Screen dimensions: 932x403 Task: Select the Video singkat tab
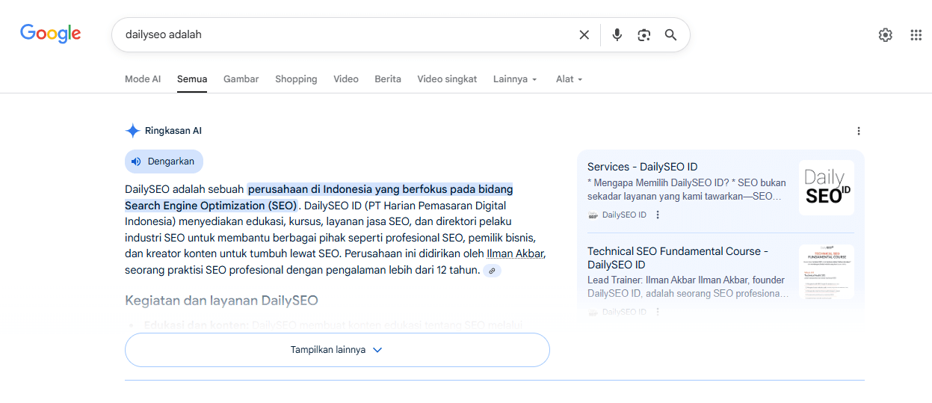(447, 79)
